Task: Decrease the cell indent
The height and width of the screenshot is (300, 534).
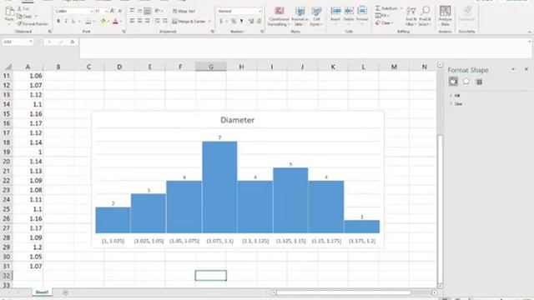Action: pos(158,21)
